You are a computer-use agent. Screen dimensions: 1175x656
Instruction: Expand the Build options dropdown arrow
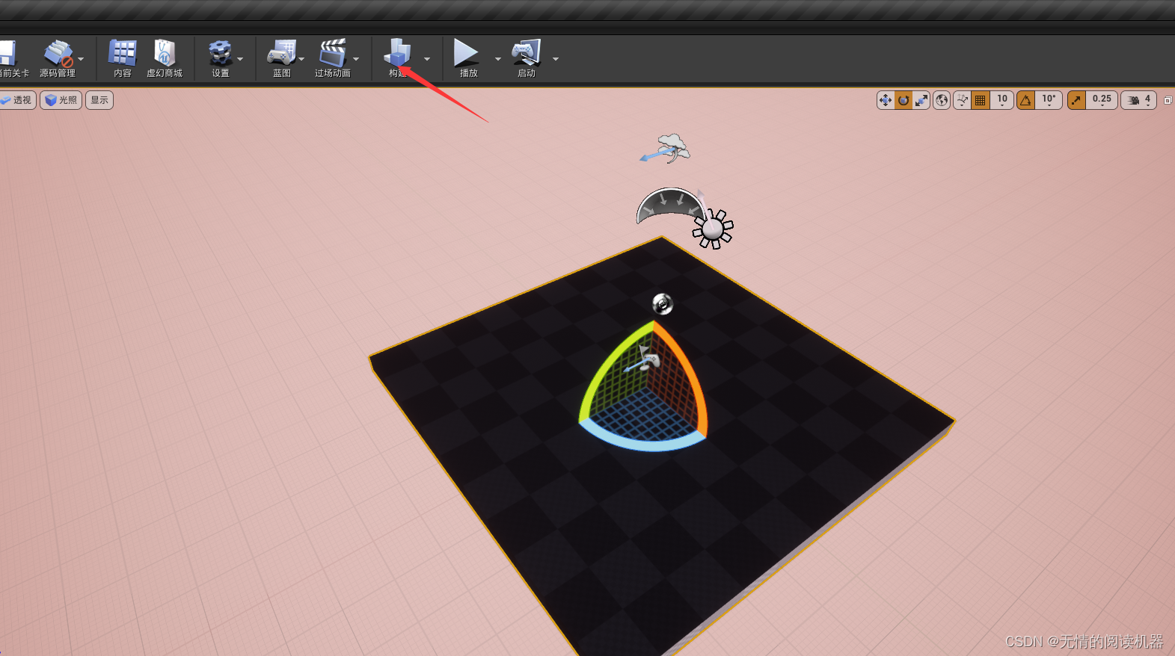coord(427,58)
